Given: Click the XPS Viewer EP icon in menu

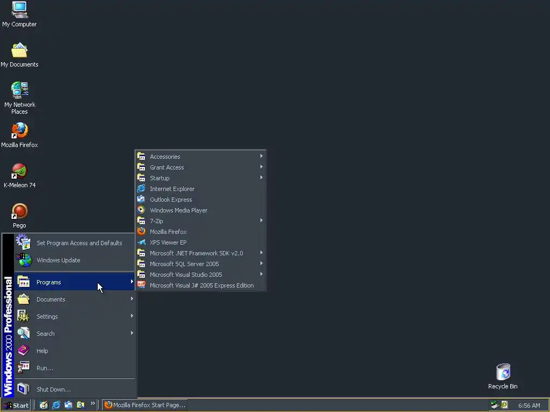Looking at the screenshot, I should coord(141,242).
